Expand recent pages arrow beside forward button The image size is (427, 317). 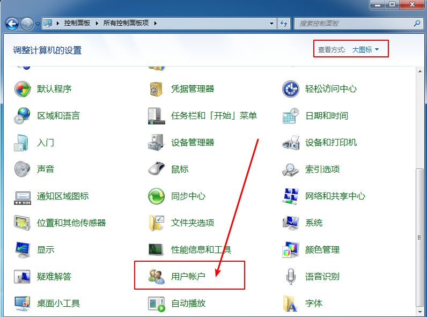tap(38, 24)
